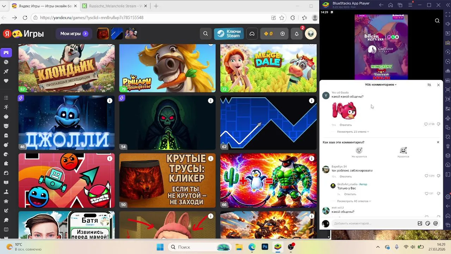451x254 pixels.
Task: Open a new browser tab
Action: click(x=156, y=6)
